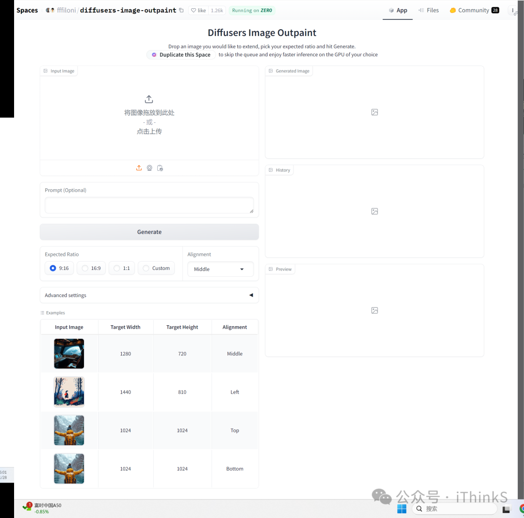Screen dimensions: 524x518
Task: Click the upload arrow icon in Input Image
Action: pyautogui.click(x=149, y=99)
